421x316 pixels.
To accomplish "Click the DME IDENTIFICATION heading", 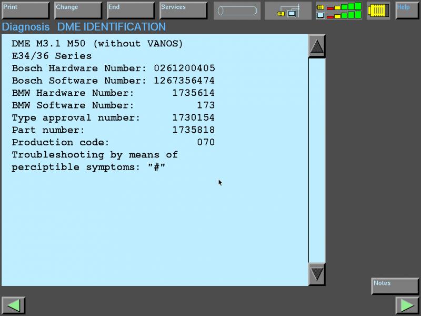I will tap(111, 27).
